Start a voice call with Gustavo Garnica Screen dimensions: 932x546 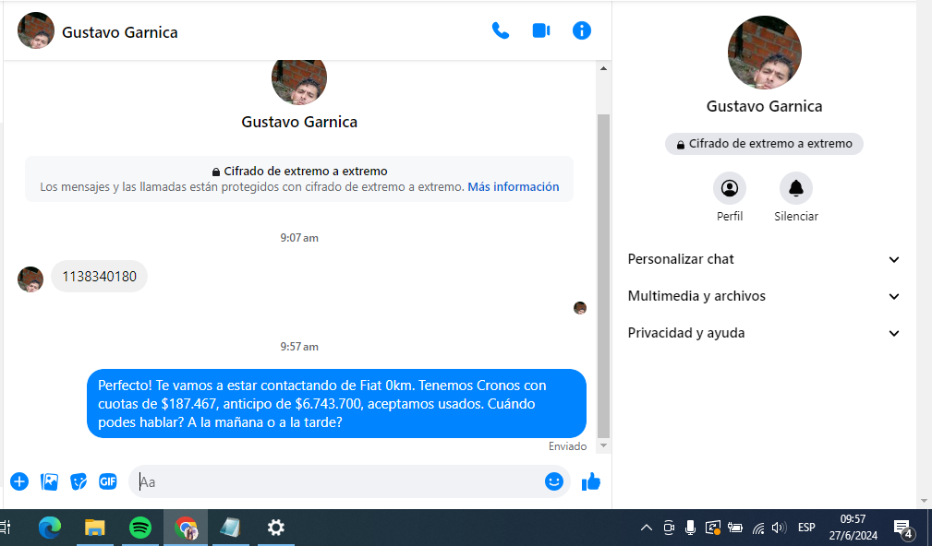(501, 30)
